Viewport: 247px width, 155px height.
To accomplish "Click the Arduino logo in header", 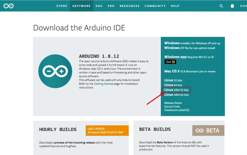I will click(8, 6).
